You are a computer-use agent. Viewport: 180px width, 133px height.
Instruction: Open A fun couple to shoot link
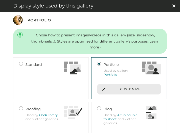coord(120,117)
